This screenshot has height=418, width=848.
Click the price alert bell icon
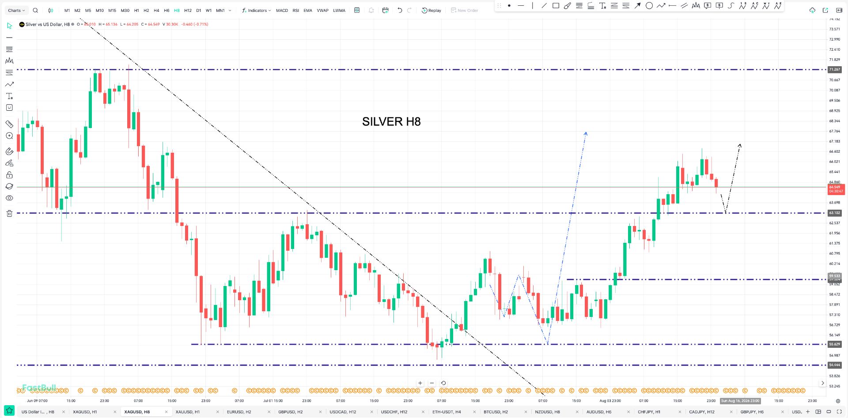371,11
